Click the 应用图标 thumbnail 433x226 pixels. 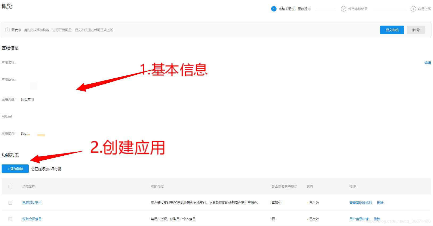click(x=34, y=86)
